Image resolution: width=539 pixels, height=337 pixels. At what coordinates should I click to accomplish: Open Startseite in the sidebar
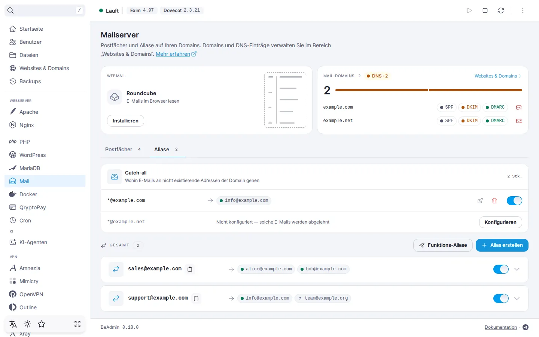point(45,29)
